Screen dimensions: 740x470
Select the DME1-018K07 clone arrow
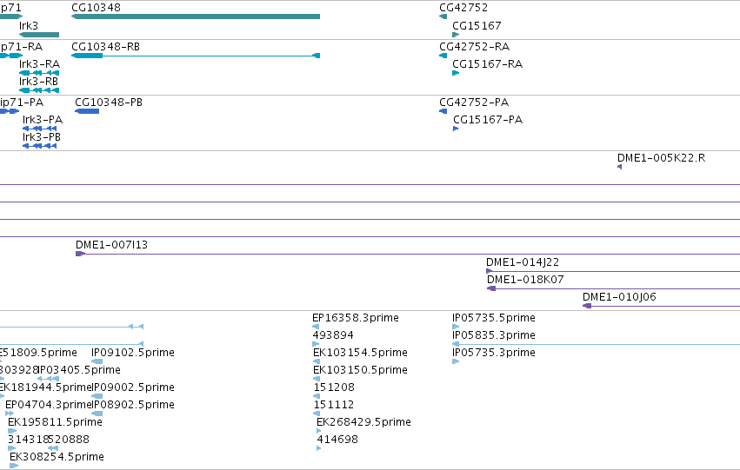491,288
